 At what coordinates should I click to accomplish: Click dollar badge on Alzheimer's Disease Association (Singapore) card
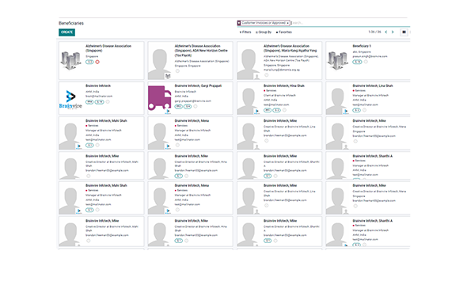coord(89,62)
